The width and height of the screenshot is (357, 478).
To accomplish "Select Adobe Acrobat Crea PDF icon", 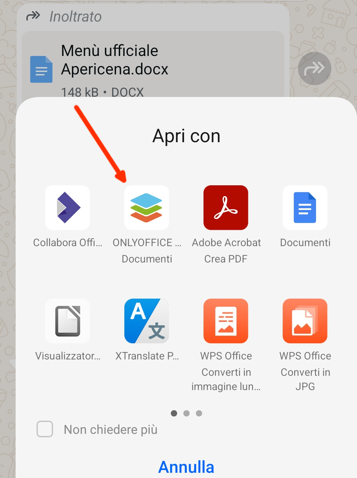I will coord(226,208).
